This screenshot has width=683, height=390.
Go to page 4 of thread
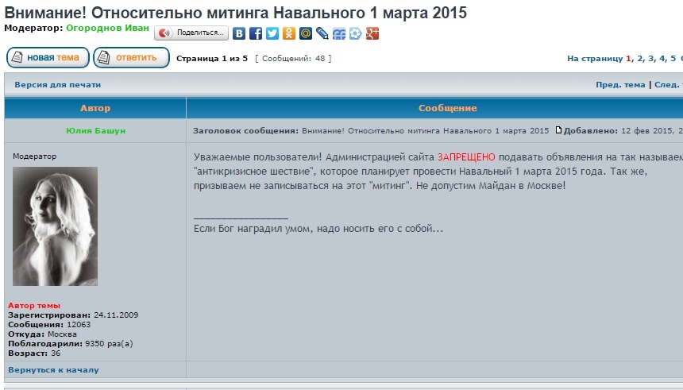[662, 59]
